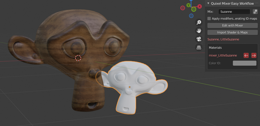Image resolution: width=260 pixels, height=126 pixels.
Task: Enable Apply modifiers before generating ID maps
Action: coord(209,19)
